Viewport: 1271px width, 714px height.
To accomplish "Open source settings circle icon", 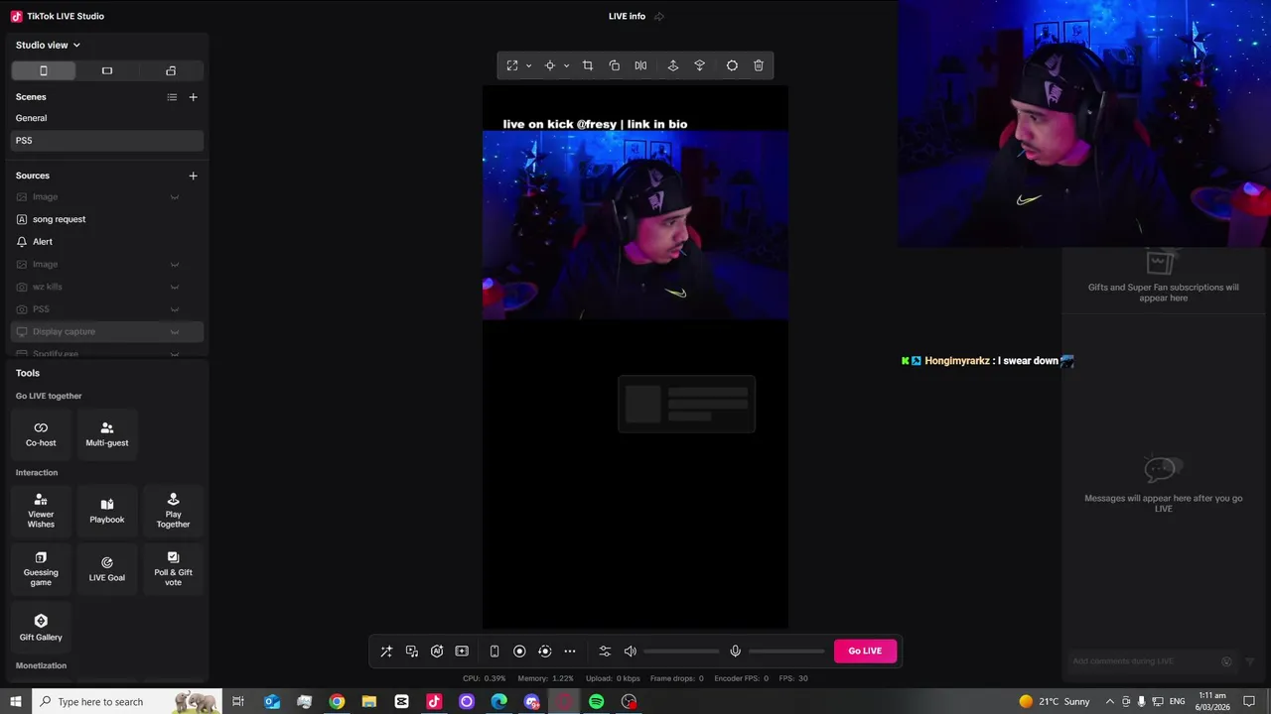I will click(732, 65).
